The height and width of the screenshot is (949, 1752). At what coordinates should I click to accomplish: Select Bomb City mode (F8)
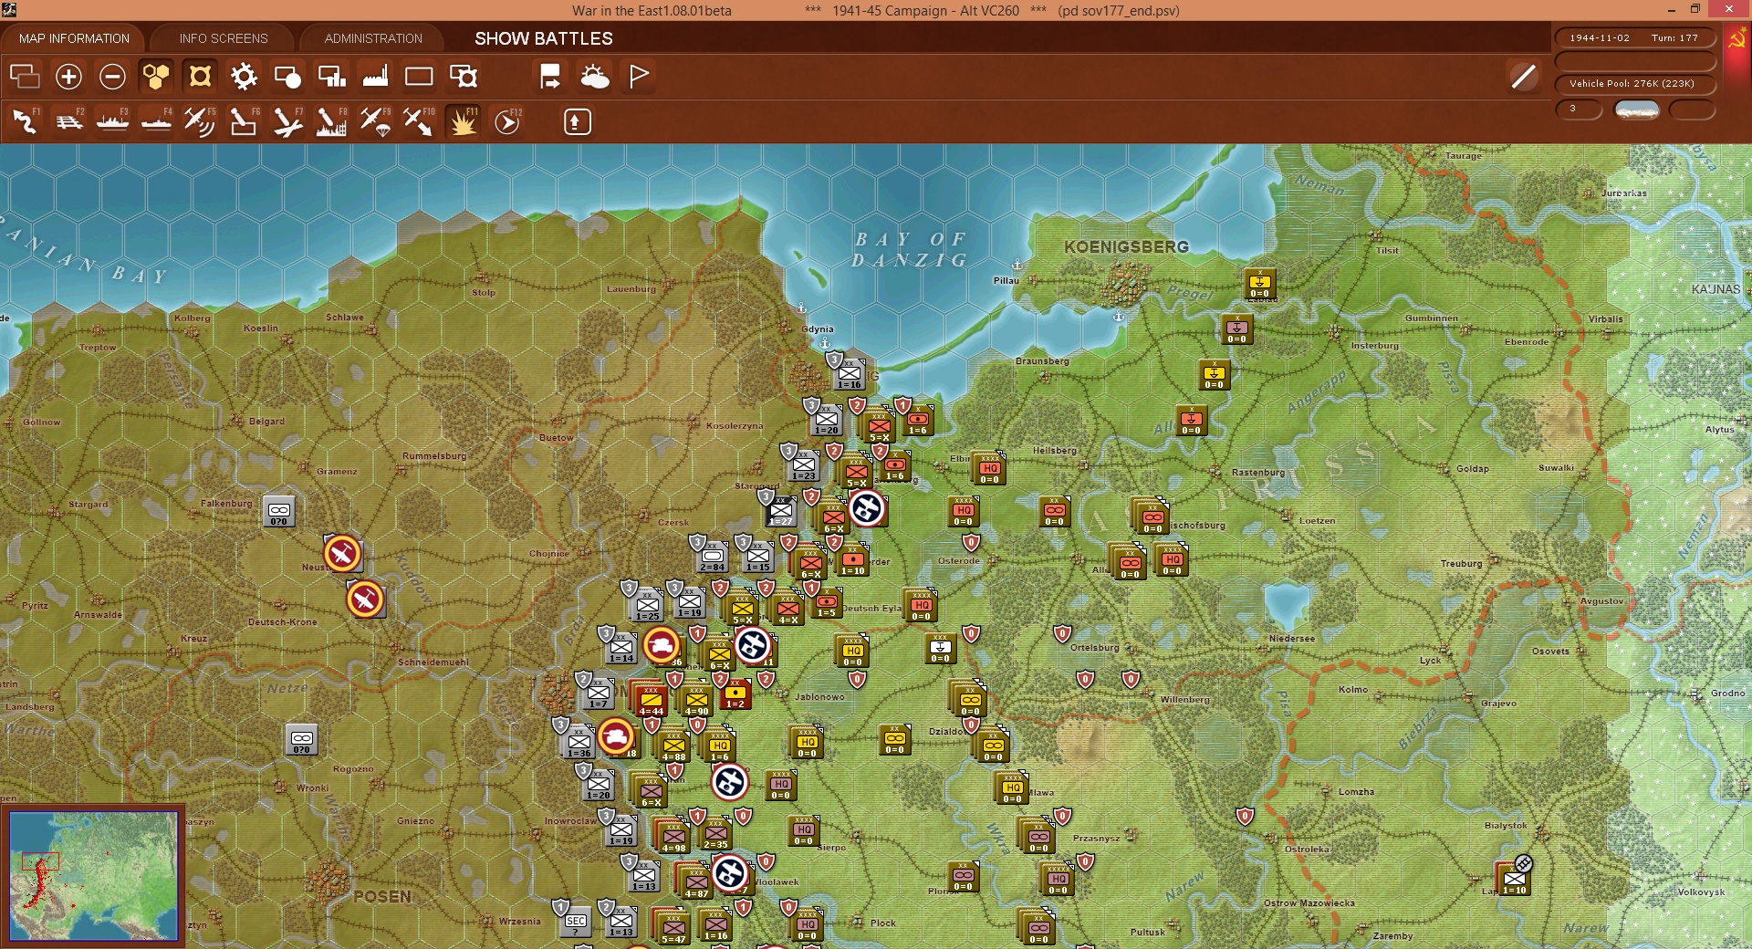tap(331, 121)
